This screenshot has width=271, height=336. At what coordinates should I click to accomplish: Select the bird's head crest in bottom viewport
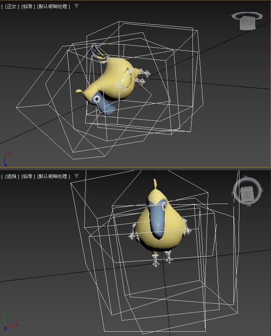pos(155,184)
